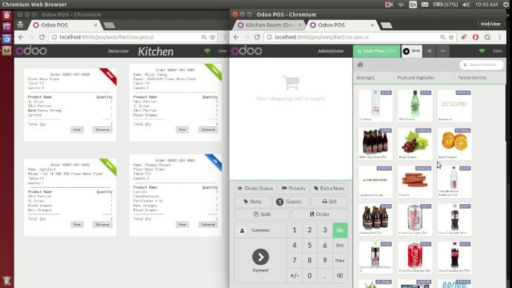Mark the first kitchen order as Delivered
This screenshot has width=512, height=288.
pyautogui.click(x=102, y=130)
